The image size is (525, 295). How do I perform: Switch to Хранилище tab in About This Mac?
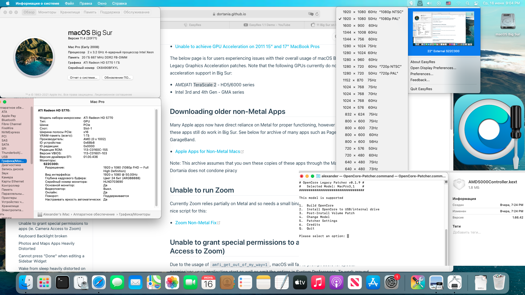pyautogui.click(x=70, y=12)
